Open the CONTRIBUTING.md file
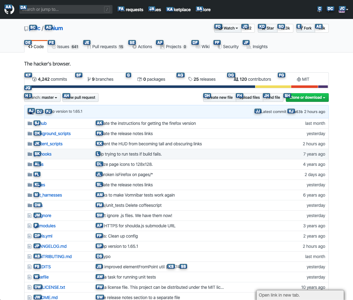Image resolution: width=353 pixels, height=300 pixels. pos(53,257)
